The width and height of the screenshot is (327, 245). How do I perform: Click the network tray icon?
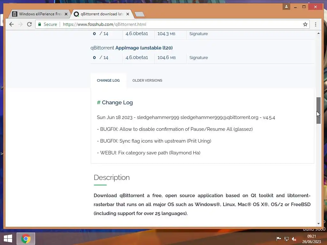coord(286,239)
